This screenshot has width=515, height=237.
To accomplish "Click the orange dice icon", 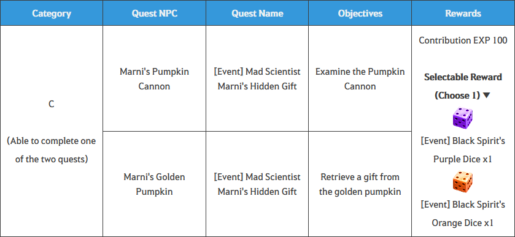I will (x=463, y=182).
